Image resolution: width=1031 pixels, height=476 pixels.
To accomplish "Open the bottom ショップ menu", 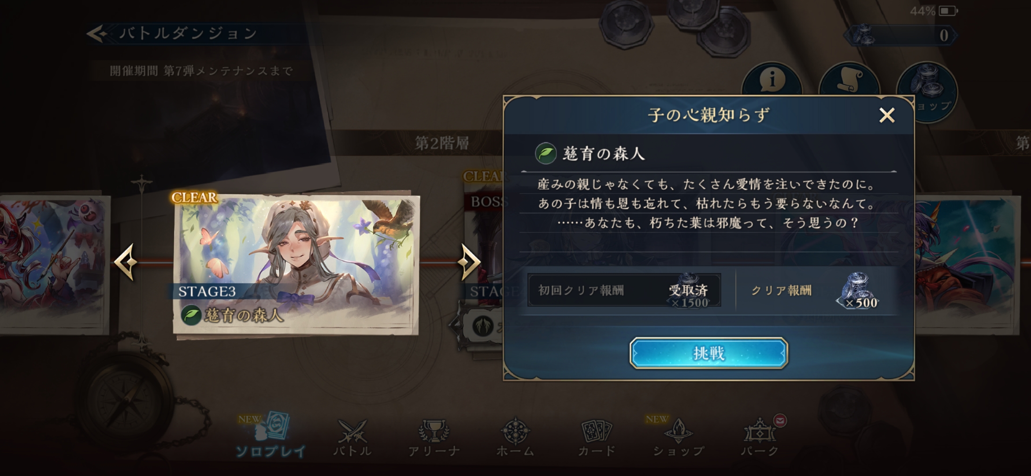I will (678, 437).
